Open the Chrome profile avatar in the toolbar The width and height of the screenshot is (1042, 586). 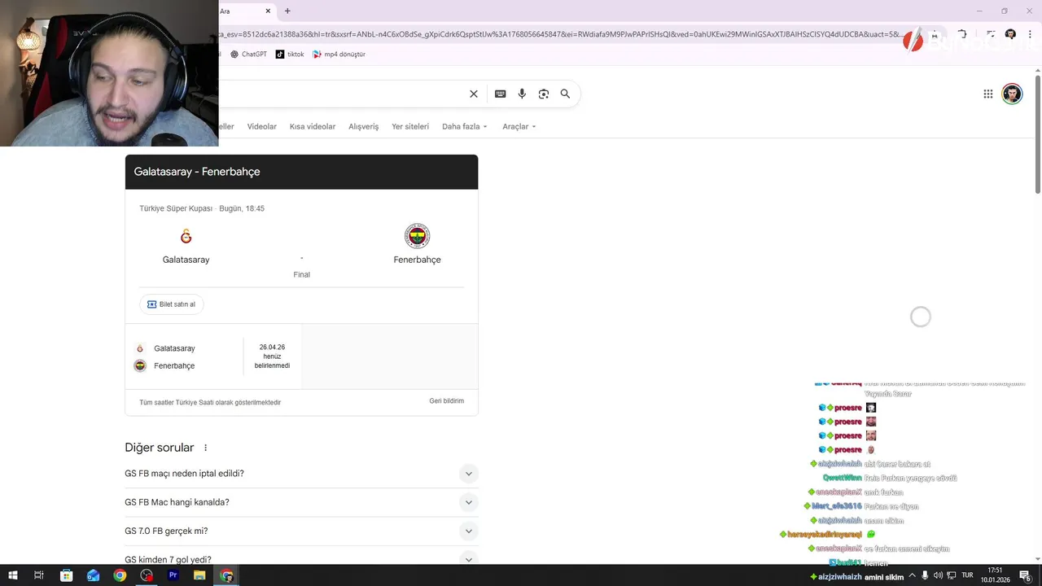1010,34
